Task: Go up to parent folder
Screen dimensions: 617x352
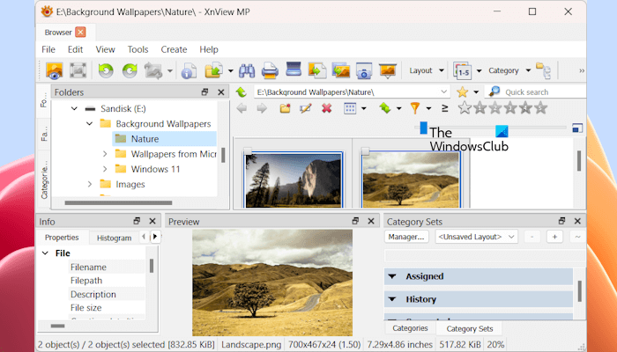Action: tap(241, 92)
